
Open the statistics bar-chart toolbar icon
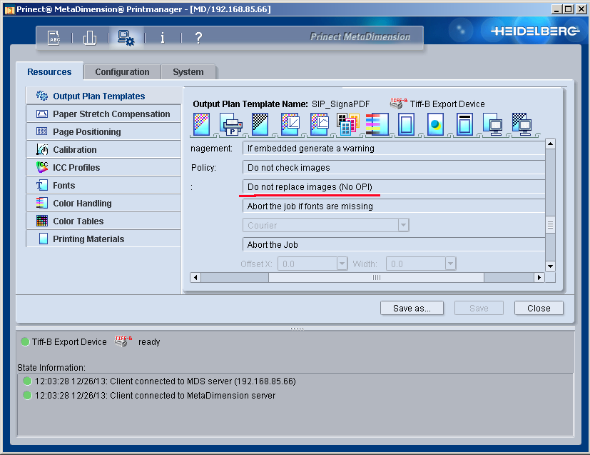(90, 38)
